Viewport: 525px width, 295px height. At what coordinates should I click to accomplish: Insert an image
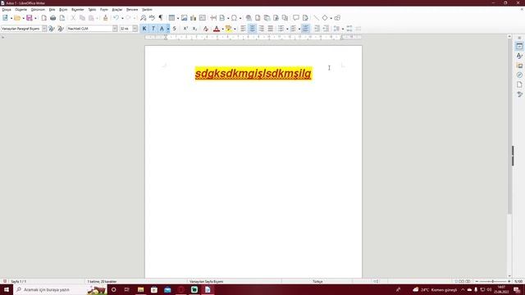coord(184,18)
